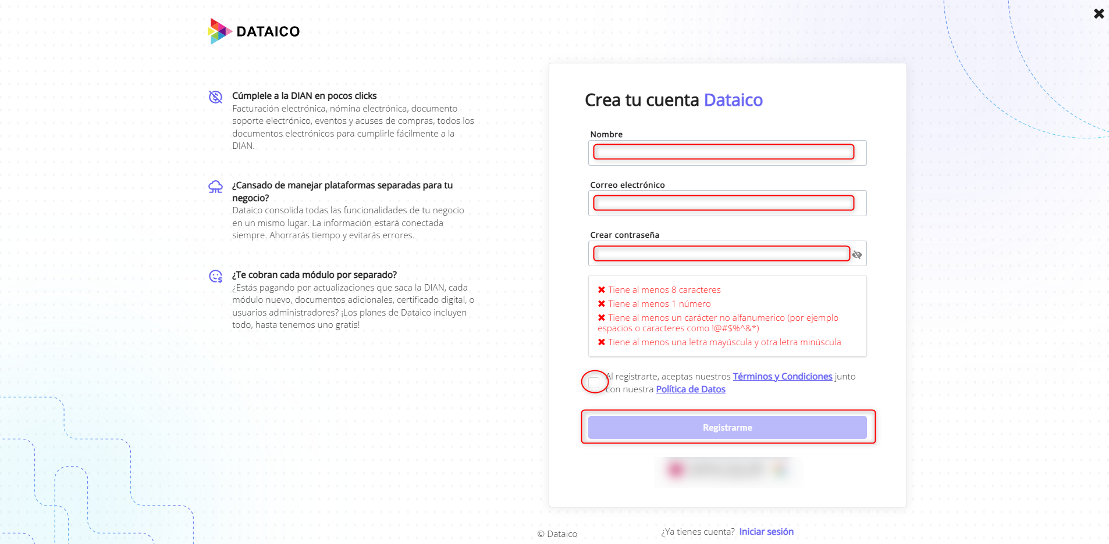Open the Política de Datos link
Viewport: 1109px width, 544px height.
tap(690, 389)
